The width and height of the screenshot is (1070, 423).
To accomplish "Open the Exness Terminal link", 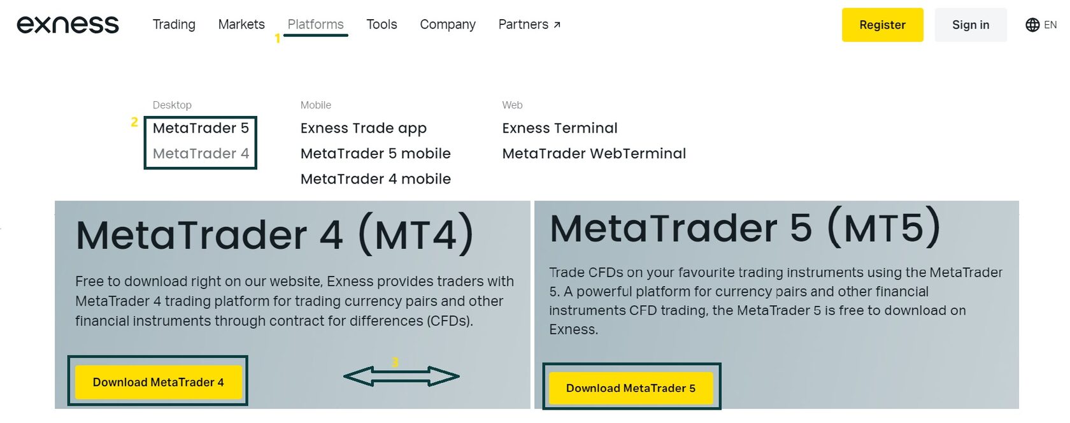I will point(559,128).
